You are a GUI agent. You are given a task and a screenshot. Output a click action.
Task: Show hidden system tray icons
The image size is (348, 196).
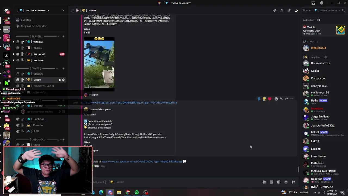point(315,192)
